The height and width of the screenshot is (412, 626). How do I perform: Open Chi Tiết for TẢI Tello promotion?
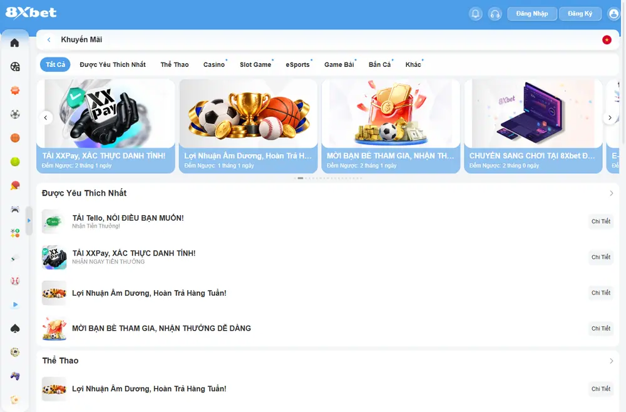[601, 221]
